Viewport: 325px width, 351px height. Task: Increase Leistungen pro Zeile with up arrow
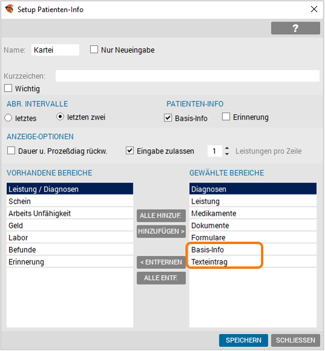[x=227, y=148]
